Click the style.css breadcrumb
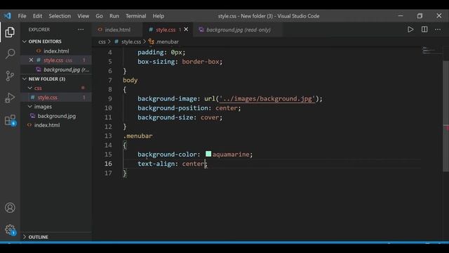Viewport: 449px width, 253px height. pos(131,42)
